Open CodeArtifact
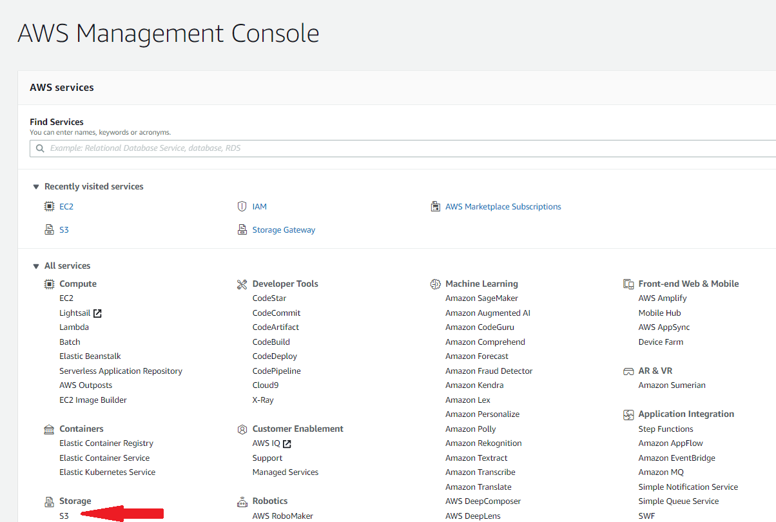The image size is (776, 522). (x=276, y=327)
